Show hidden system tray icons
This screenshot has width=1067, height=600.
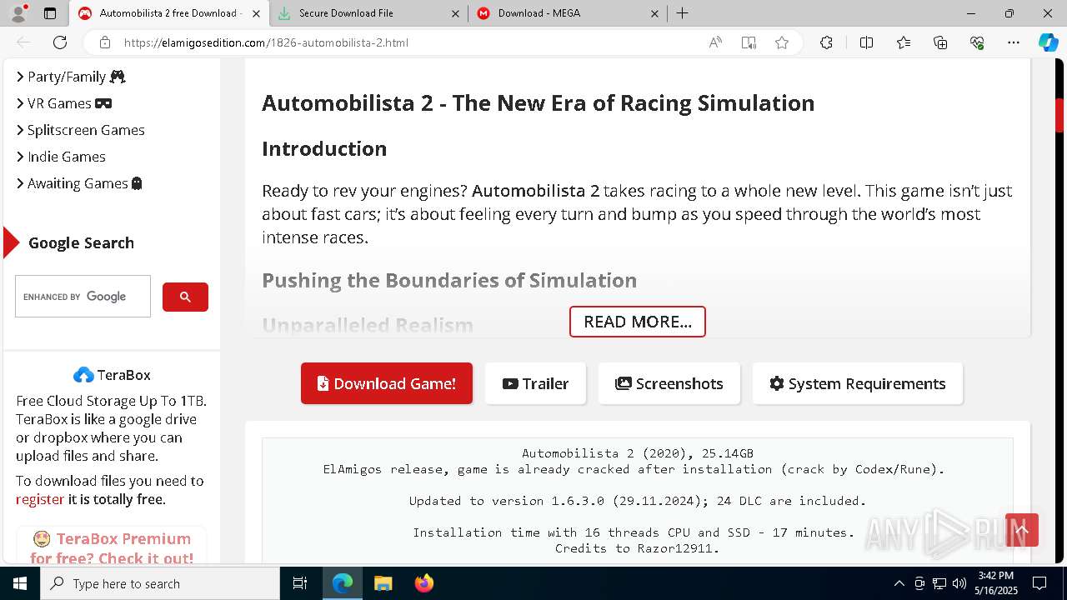[899, 583]
